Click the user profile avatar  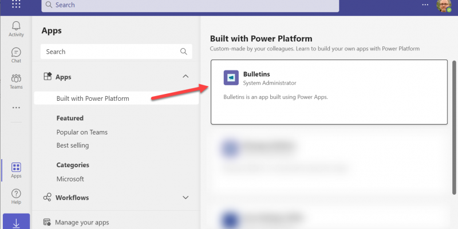444,5
